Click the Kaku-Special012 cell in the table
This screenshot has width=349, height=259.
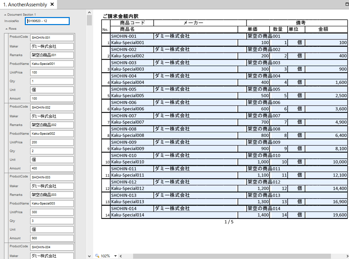[x=174, y=188]
